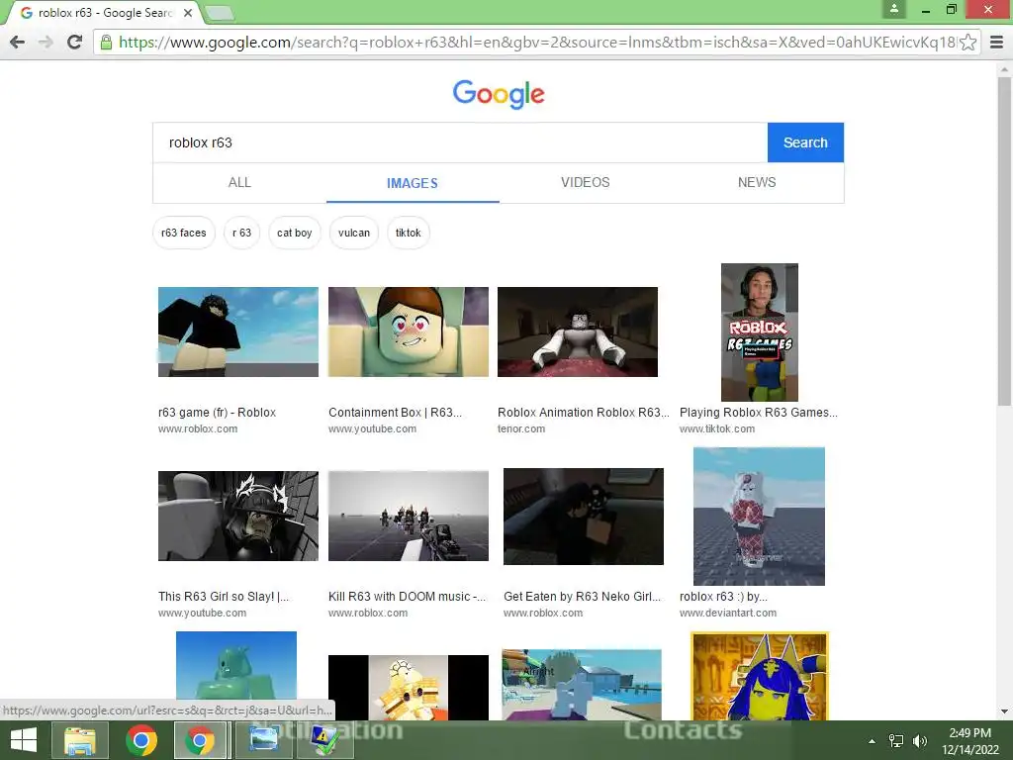Click the www.tiktok.com source text

coord(717,428)
